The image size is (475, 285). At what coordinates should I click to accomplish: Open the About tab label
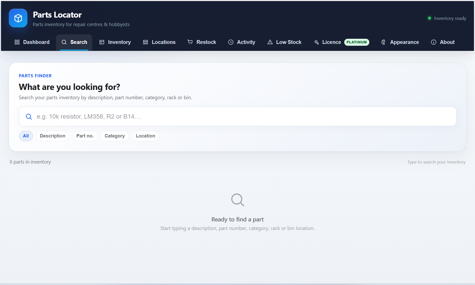point(447,42)
